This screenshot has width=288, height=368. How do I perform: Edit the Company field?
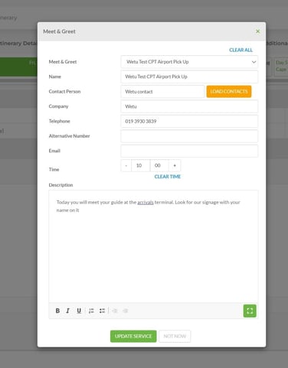189,106
